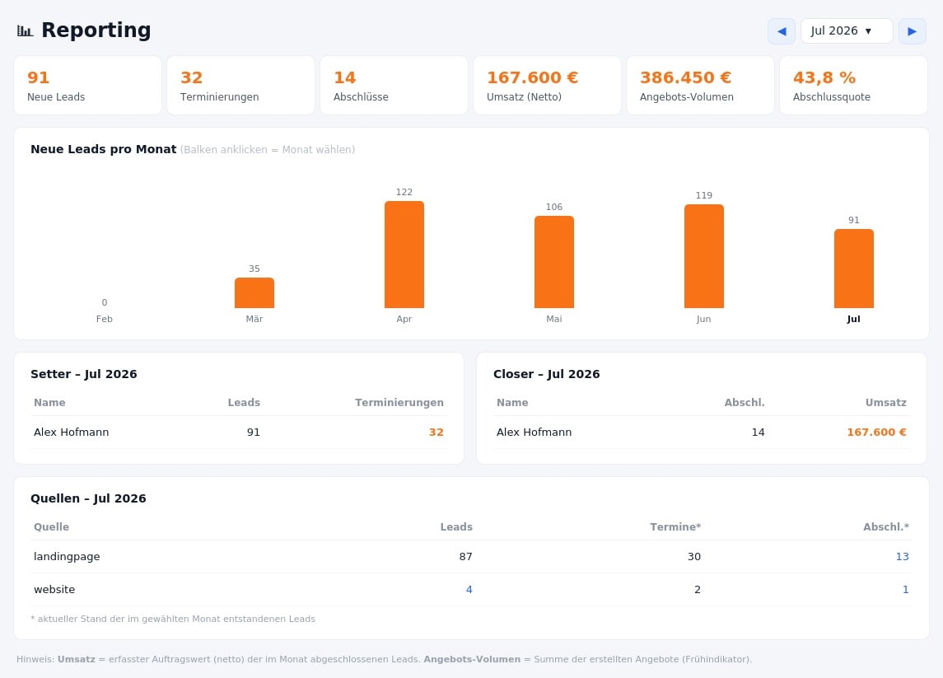Image resolution: width=943 pixels, height=678 pixels.
Task: Click the Setter – Jul 2026 heading
Action: (84, 373)
